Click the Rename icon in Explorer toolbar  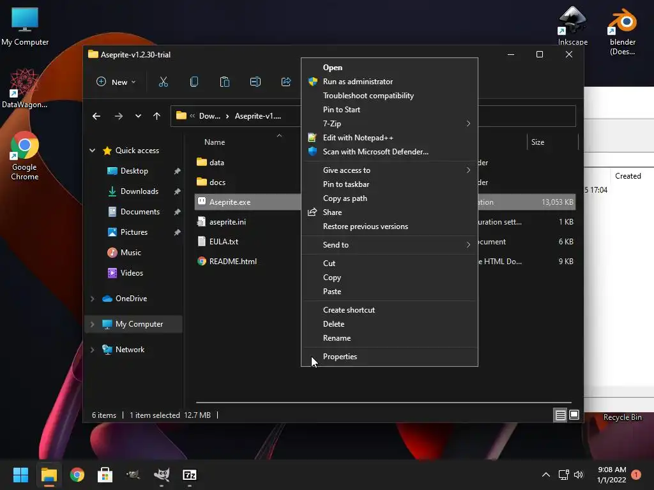click(x=255, y=82)
